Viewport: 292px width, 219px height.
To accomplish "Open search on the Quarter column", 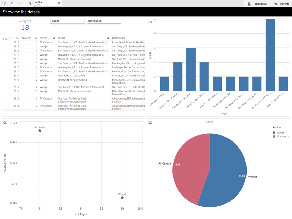I will pos(35,38).
